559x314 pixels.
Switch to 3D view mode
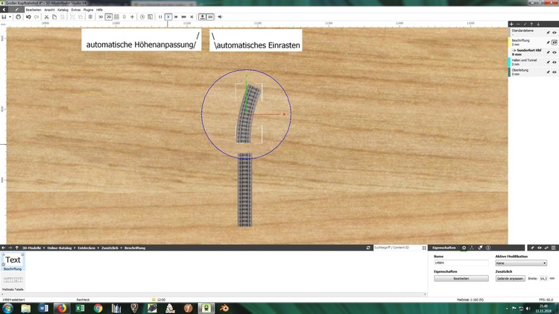coord(100,16)
